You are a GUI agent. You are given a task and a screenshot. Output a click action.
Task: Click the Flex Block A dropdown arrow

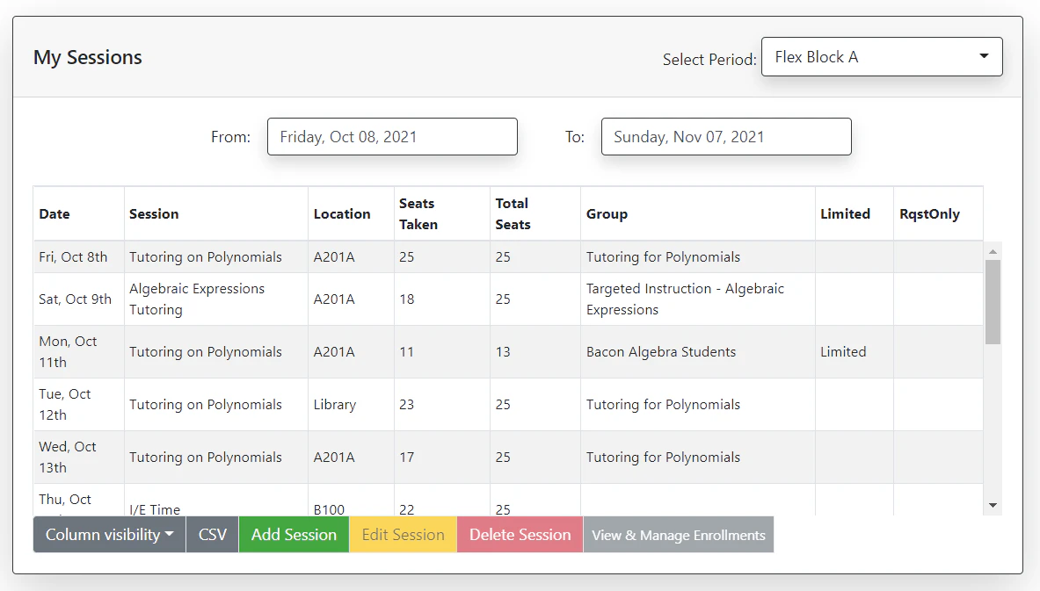tap(984, 56)
